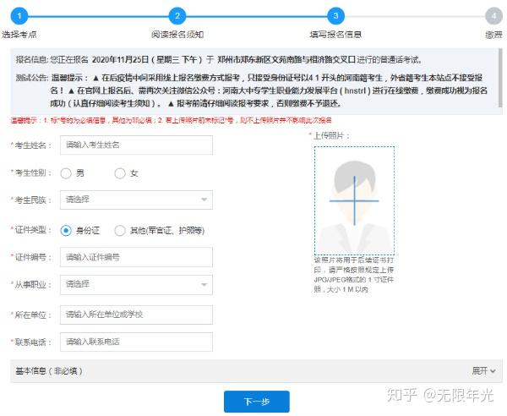This screenshot has width=507, height=416.
Task: Click step 4 circle 缴费
Action: (493, 16)
